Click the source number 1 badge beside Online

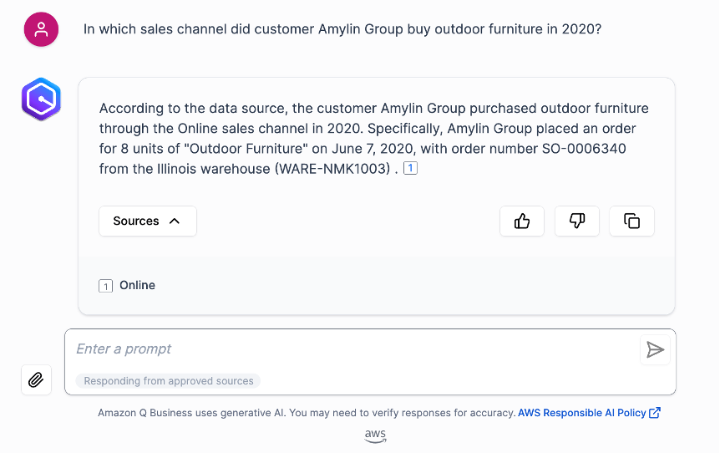tap(105, 286)
